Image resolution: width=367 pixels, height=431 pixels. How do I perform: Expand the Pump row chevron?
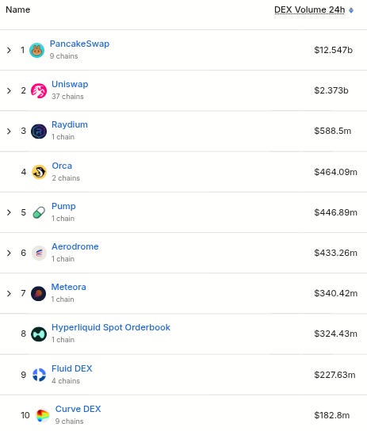pyautogui.click(x=9, y=212)
